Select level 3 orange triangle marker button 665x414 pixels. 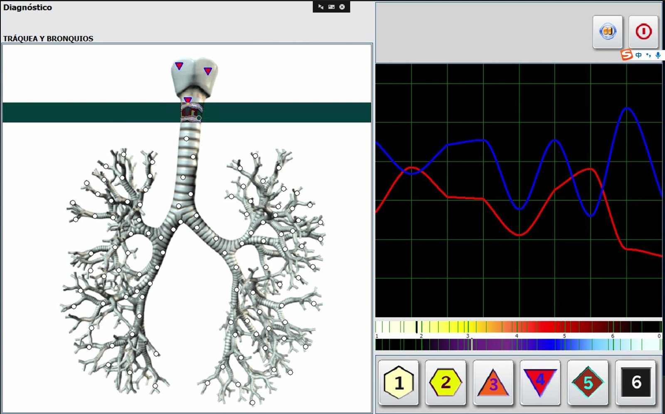[493, 382]
